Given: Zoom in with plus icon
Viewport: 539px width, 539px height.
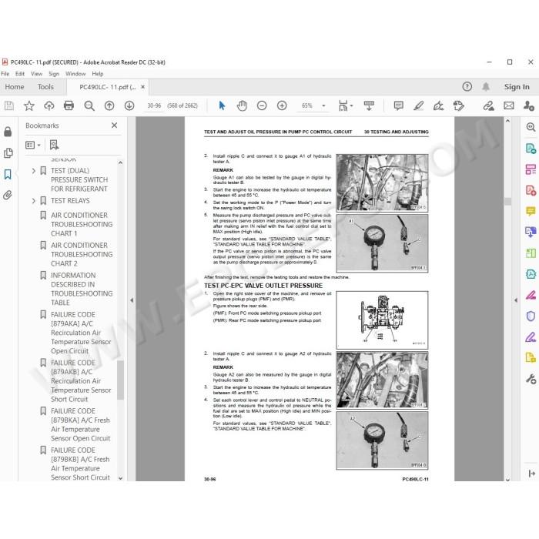Looking at the screenshot, I should [x=282, y=105].
